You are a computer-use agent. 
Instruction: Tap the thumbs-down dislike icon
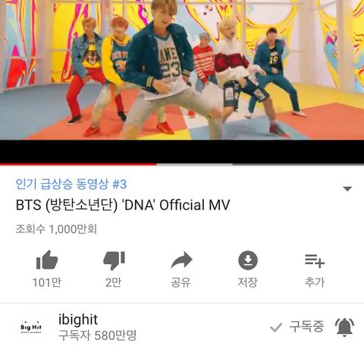pos(115,261)
